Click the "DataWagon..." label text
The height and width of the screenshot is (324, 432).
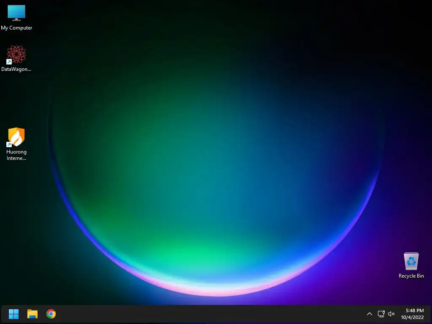16,69
